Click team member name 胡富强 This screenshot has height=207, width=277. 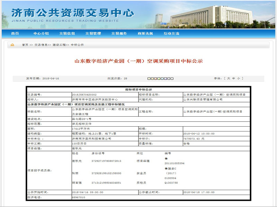click(77, 183)
